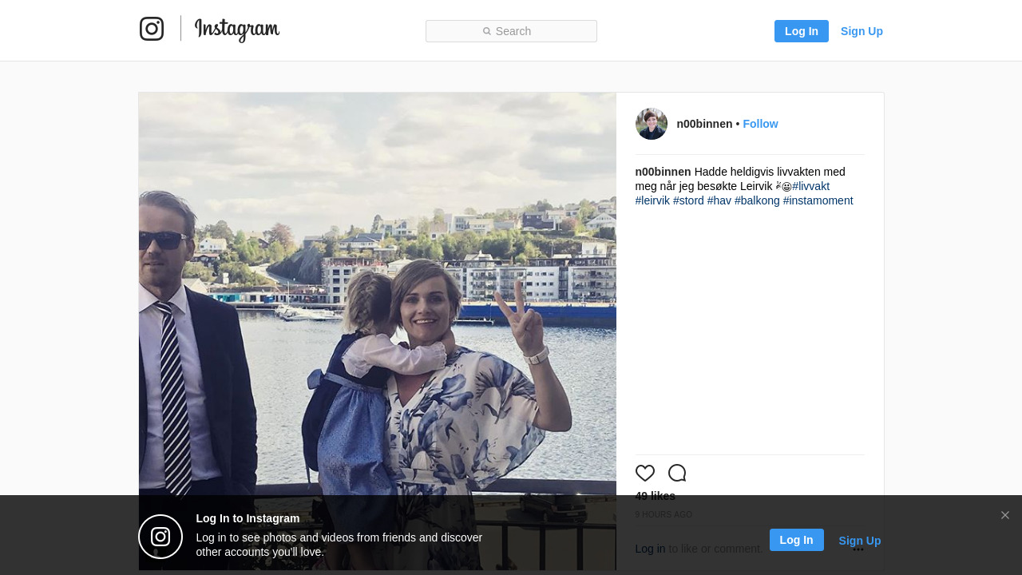
Task: Open the #leirvik hashtag link
Action: tap(652, 200)
